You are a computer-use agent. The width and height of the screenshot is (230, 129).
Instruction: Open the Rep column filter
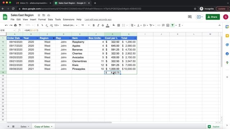[x=70, y=38]
